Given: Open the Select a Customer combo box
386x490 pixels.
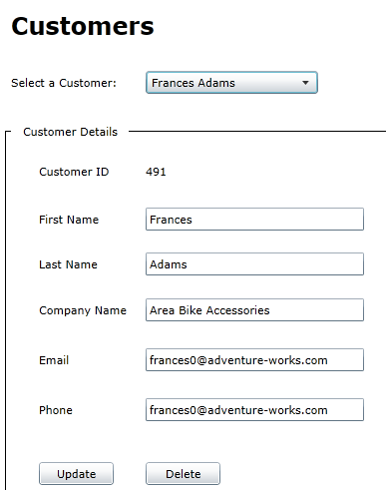Looking at the screenshot, I should (231, 83).
